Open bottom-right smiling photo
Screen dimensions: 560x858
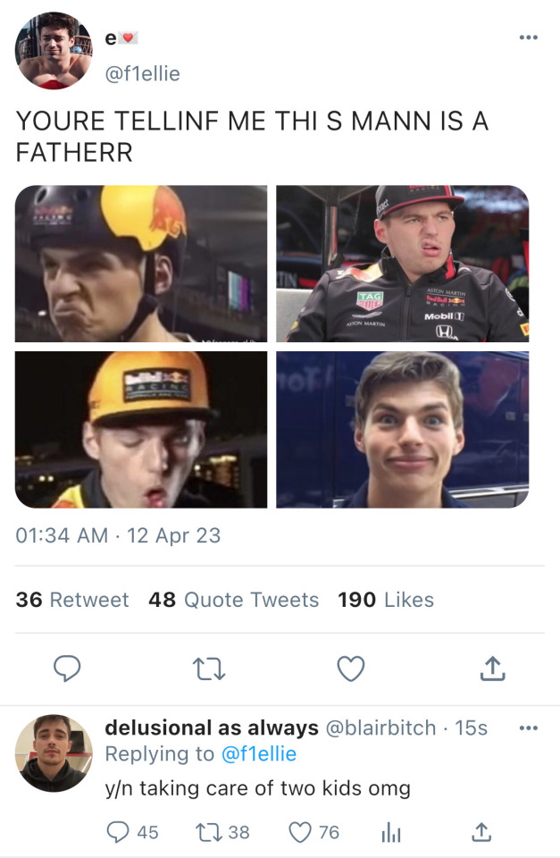pyautogui.click(x=402, y=429)
